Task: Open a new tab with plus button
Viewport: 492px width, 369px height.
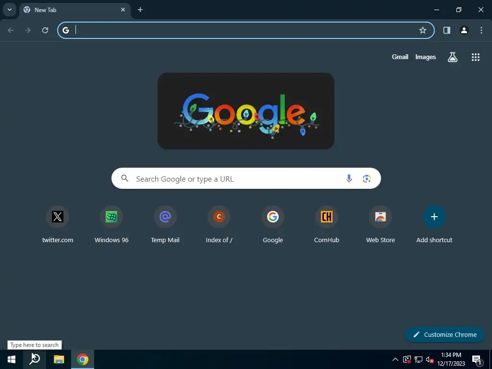Action: [140, 10]
